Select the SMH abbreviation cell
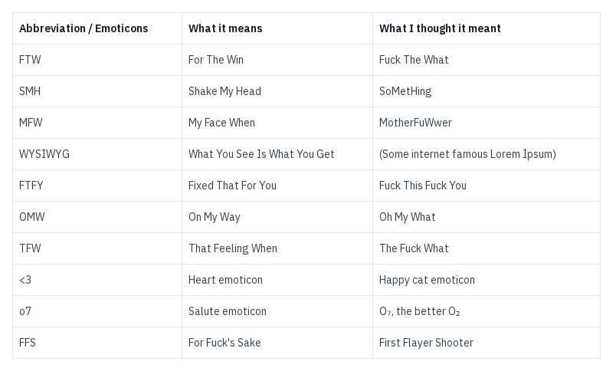 tap(30, 91)
